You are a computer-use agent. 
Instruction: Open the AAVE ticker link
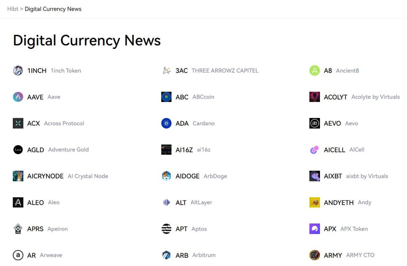35,97
